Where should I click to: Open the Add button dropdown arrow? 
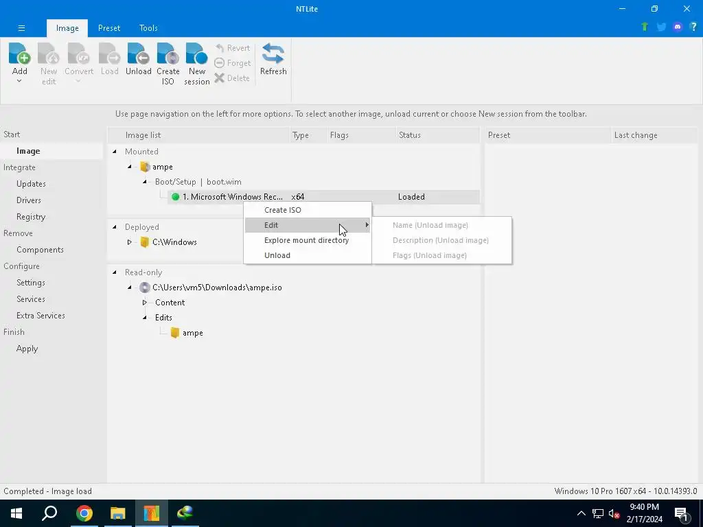(x=19, y=81)
